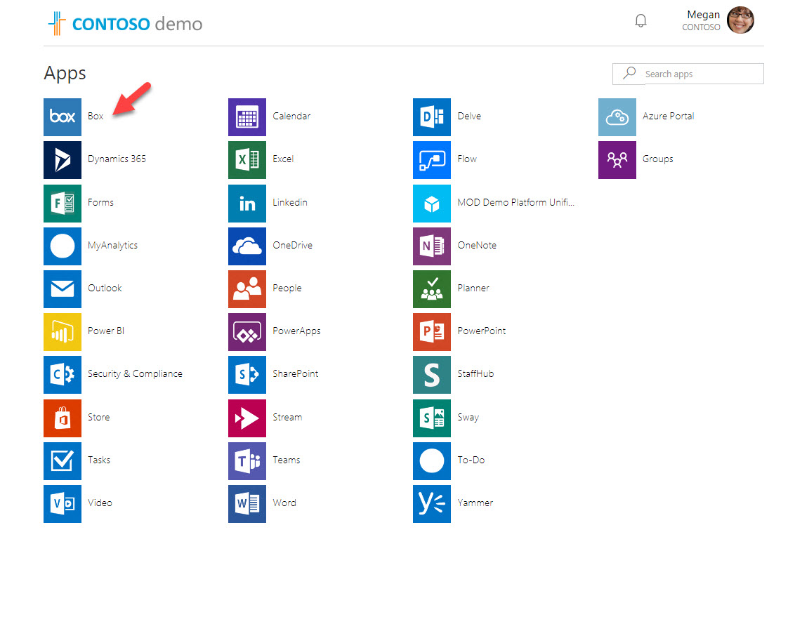Open the Delve app icon
The image size is (795, 624).
pyautogui.click(x=431, y=117)
